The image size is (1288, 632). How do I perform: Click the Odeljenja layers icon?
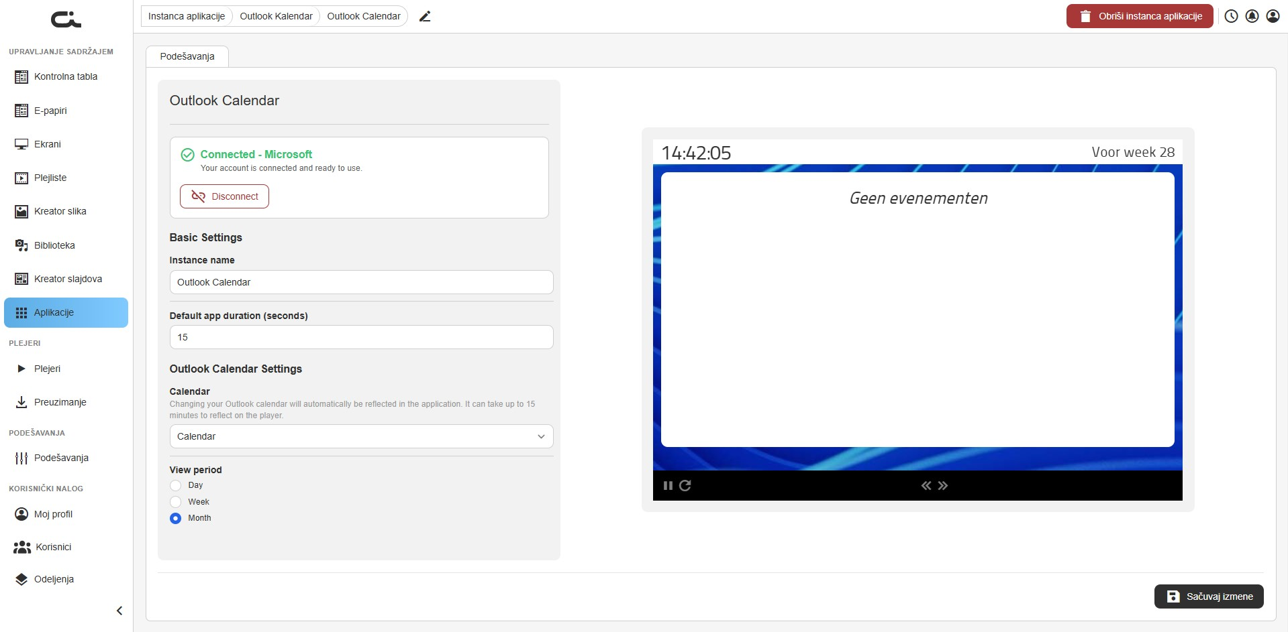pyautogui.click(x=21, y=579)
